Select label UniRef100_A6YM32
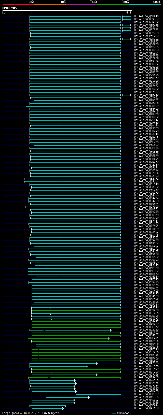 click(x=146, y=92)
